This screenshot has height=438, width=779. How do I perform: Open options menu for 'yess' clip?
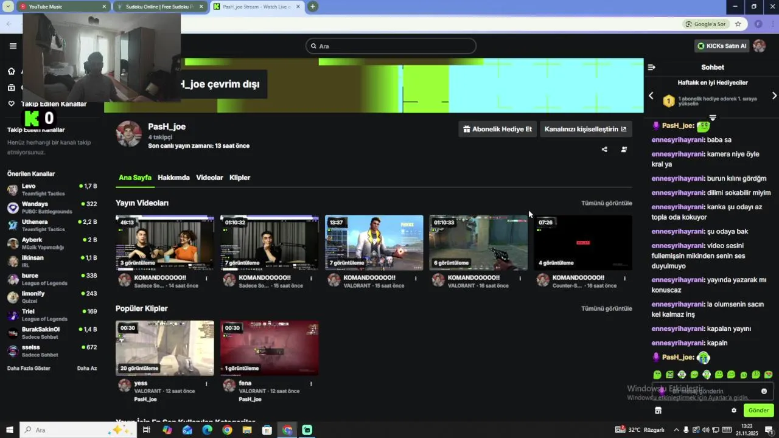[206, 383]
